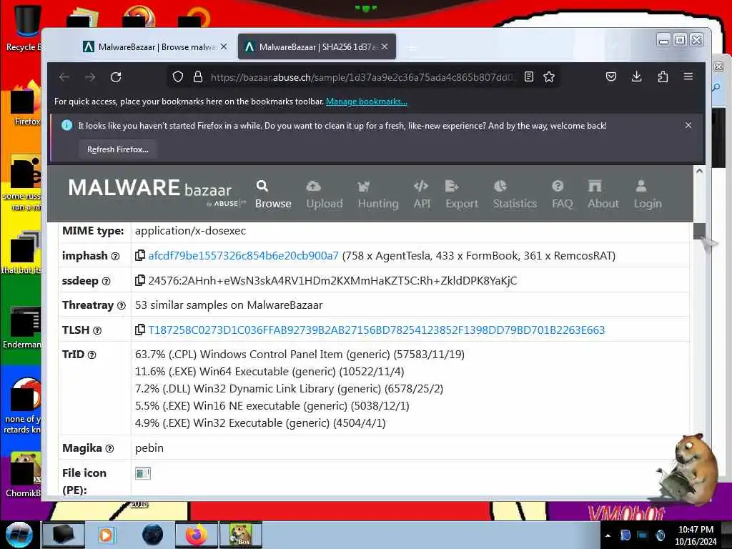The image size is (732, 549).
Task: Open the Firefox downloads panel
Action: coord(636,76)
